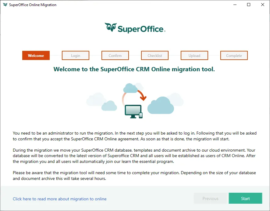The image size is (270, 211).
Task: Click the SuperOffice logo at the top
Action: click(x=135, y=28)
